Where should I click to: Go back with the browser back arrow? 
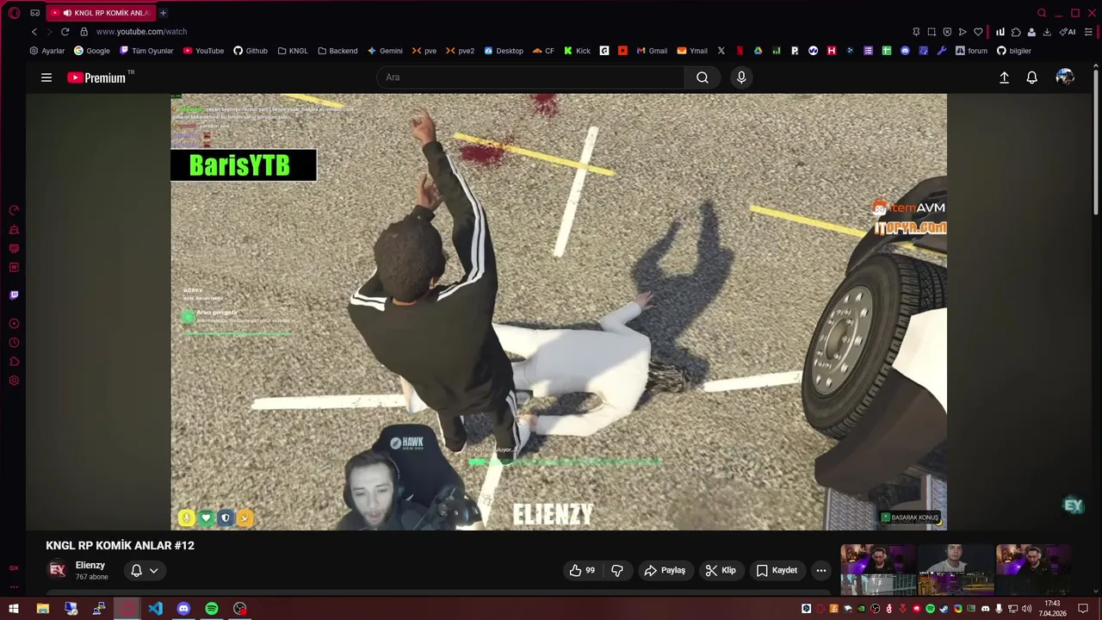tap(34, 32)
